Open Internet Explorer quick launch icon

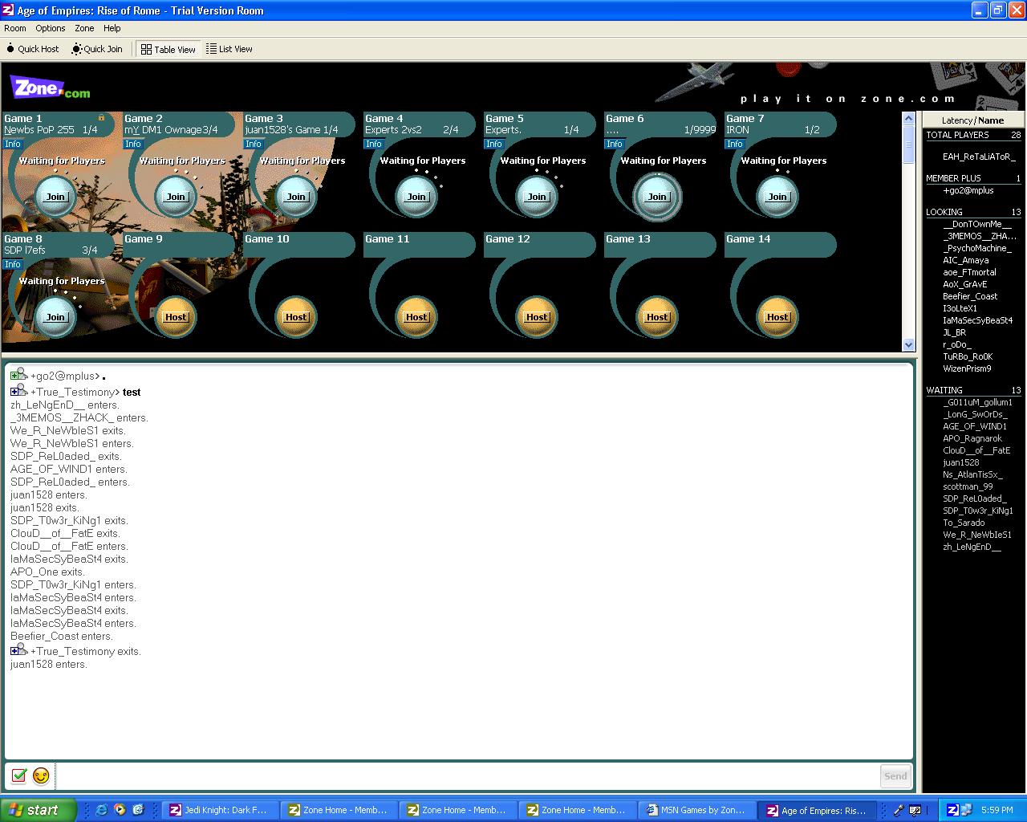(x=101, y=810)
